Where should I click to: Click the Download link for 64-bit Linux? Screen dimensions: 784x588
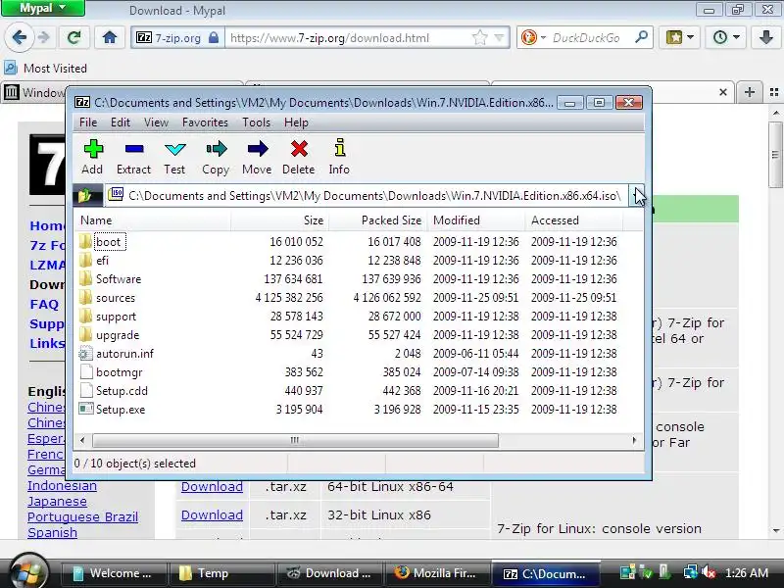pos(212,486)
